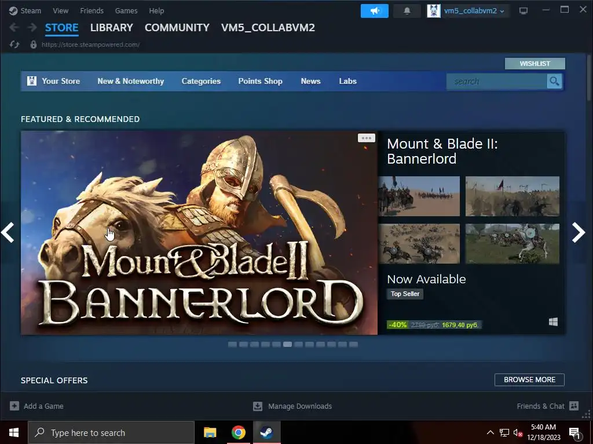Expand the hidden system tray icons
Screen dimensions: 593x444
[x=490, y=432]
